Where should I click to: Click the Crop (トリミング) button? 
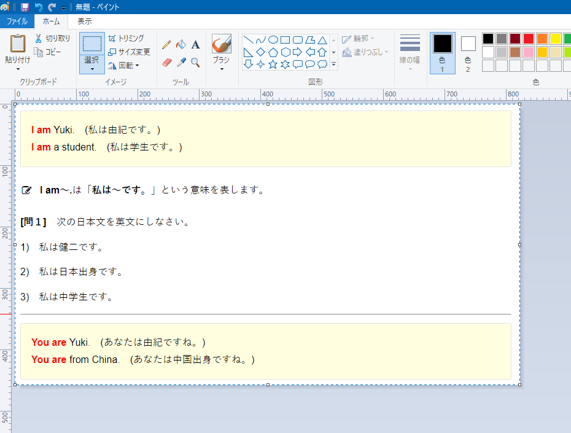tap(126, 38)
